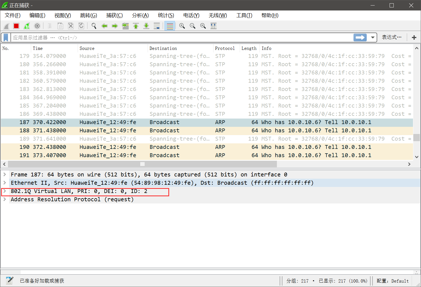Expand the Address Resolution Protocol row
The image size is (421, 287).
(5, 199)
